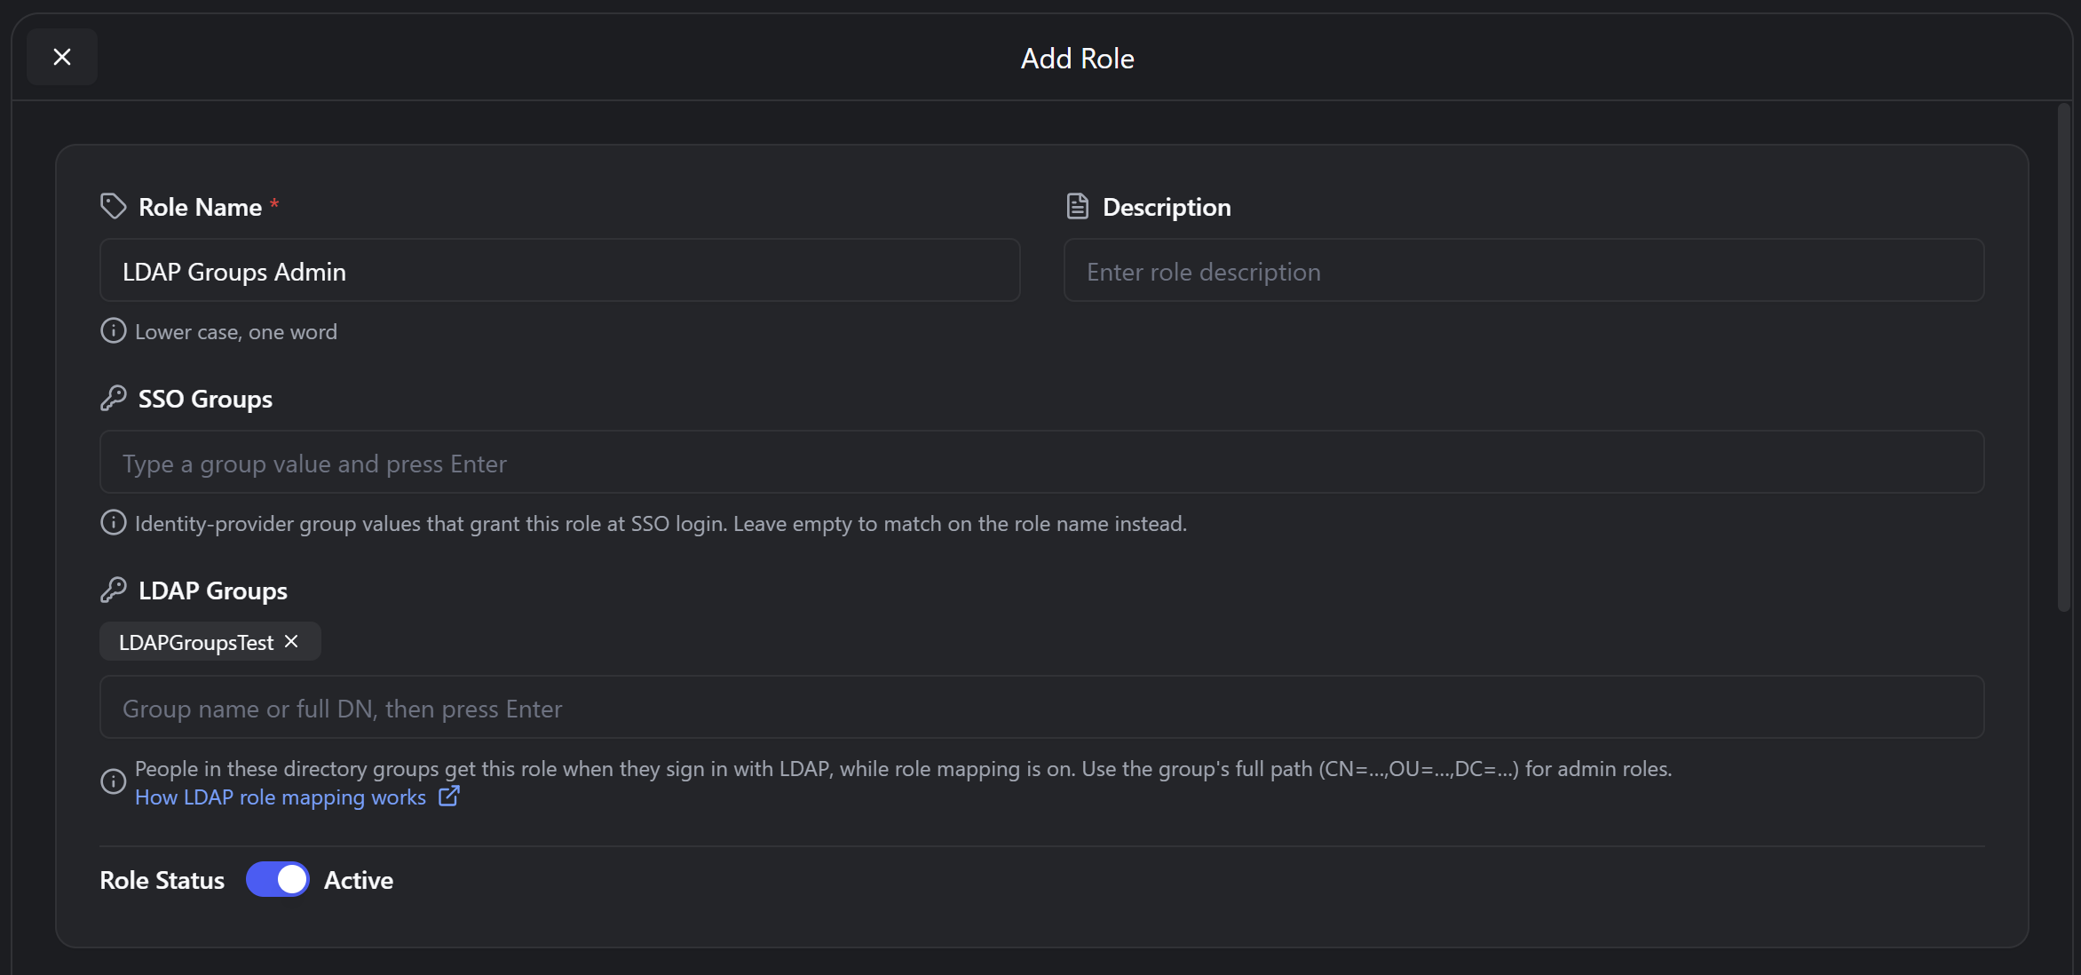The height and width of the screenshot is (975, 2081).
Task: Click the 'SSO Groups' label
Action: point(205,399)
